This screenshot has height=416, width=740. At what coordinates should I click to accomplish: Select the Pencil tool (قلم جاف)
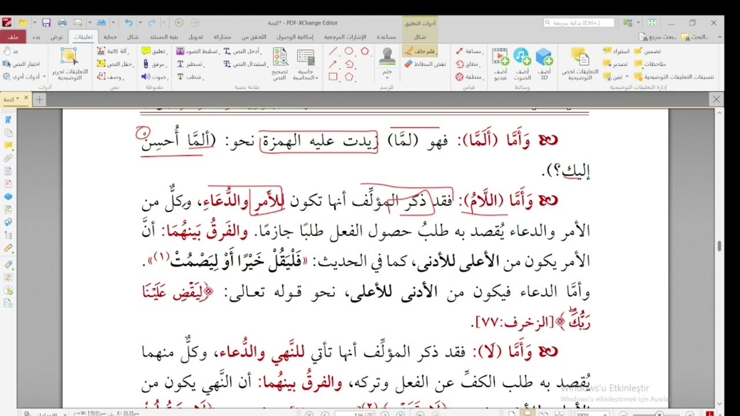pos(420,51)
